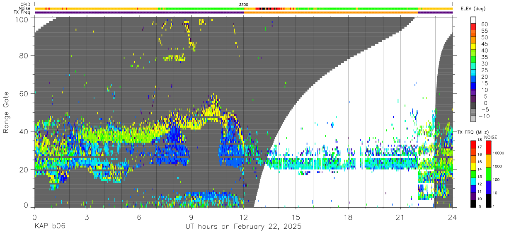This screenshot has width=509, height=235.
Task: Click the red TX FRQ band between 17 and 18
Action: point(473,144)
